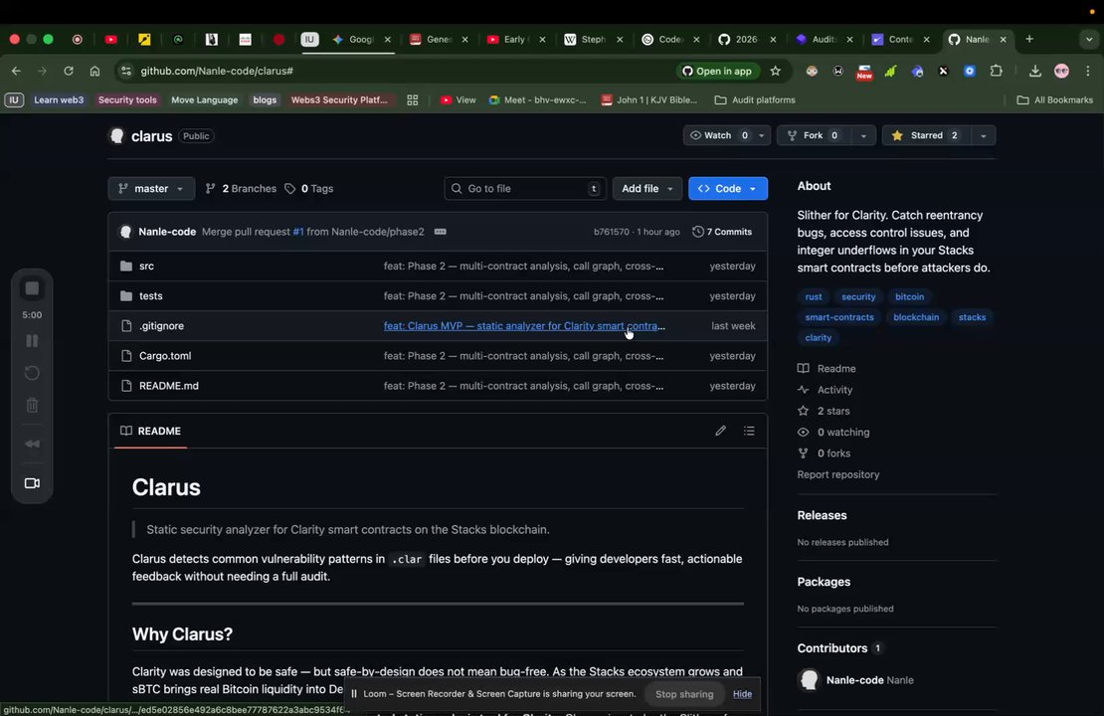View the 2 Branches link
The image size is (1104, 716).
(241, 189)
